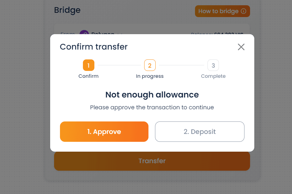Image resolution: width=292 pixels, height=194 pixels.
Task: Click the step 2 outlined badge
Action: 150,65
